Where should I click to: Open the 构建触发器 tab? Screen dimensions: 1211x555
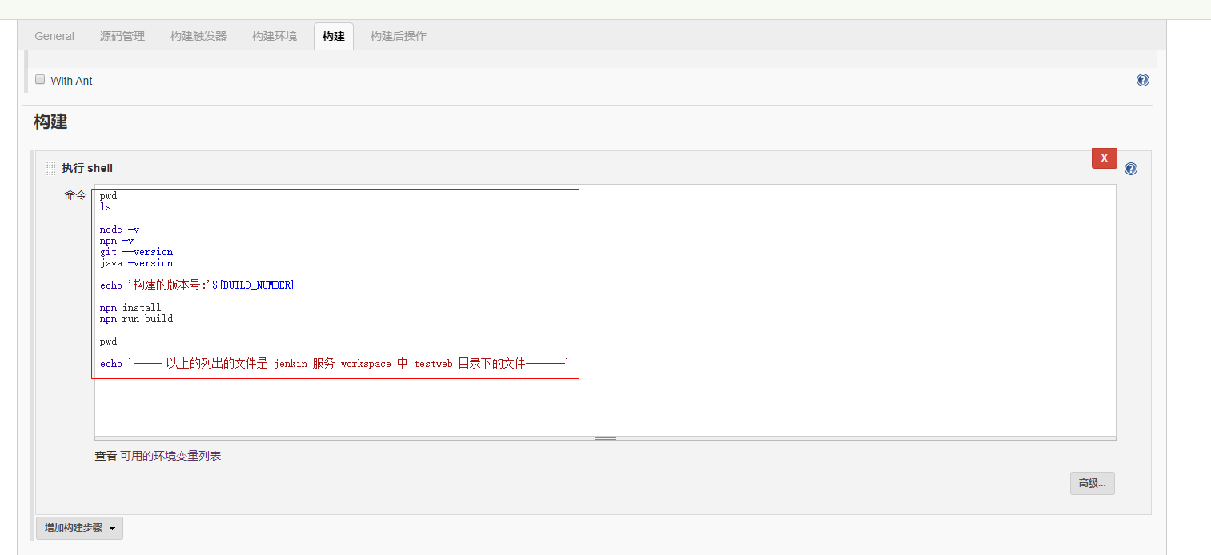[x=198, y=36]
